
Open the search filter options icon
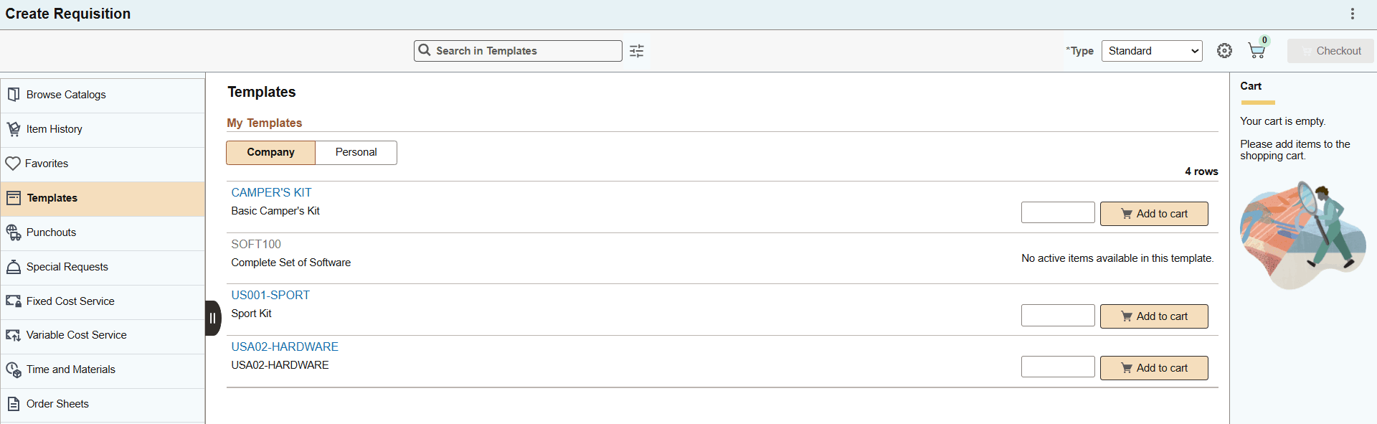click(x=636, y=50)
